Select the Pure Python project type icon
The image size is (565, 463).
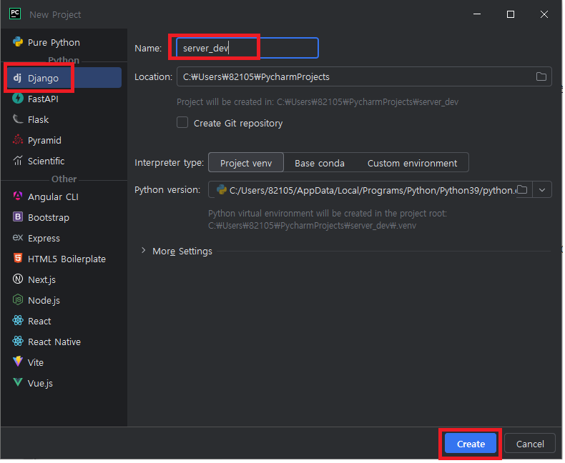[x=18, y=42]
